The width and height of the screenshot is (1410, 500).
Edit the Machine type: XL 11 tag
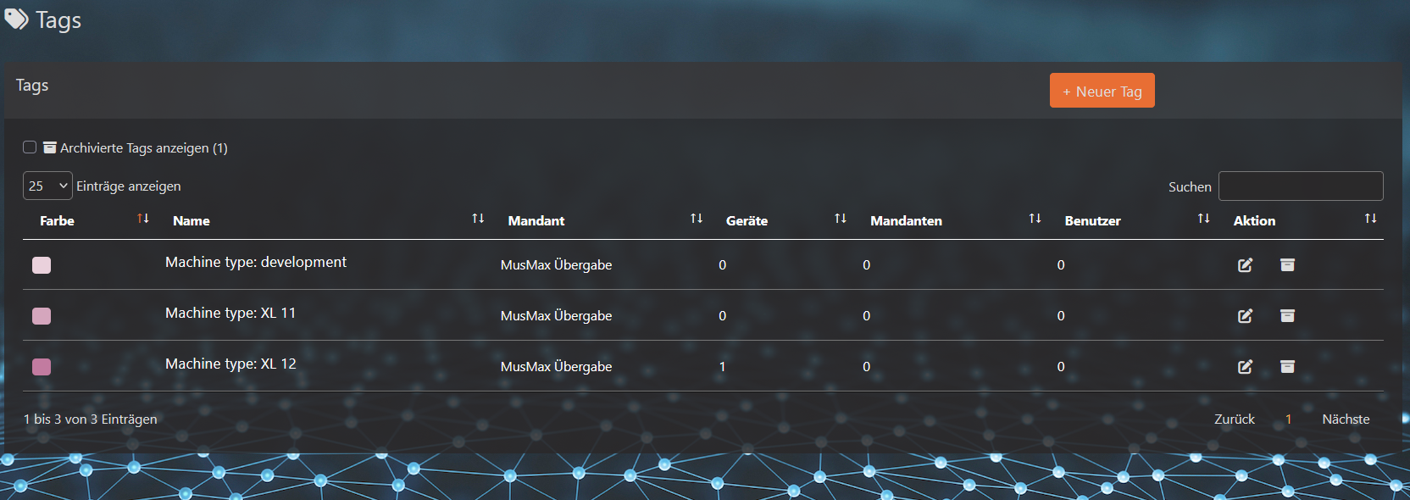(x=1245, y=316)
